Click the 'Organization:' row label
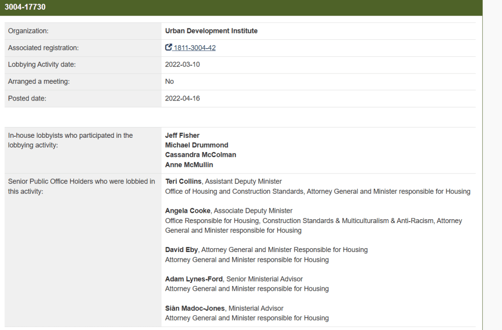This screenshot has width=502, height=330. click(x=28, y=31)
